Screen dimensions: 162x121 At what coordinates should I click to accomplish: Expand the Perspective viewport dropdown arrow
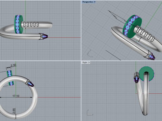click(x=95, y=2)
